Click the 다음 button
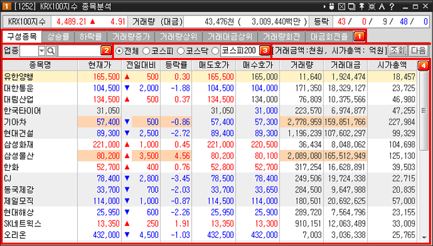Image resolution: width=433 pixels, height=246 pixels. coord(418,51)
